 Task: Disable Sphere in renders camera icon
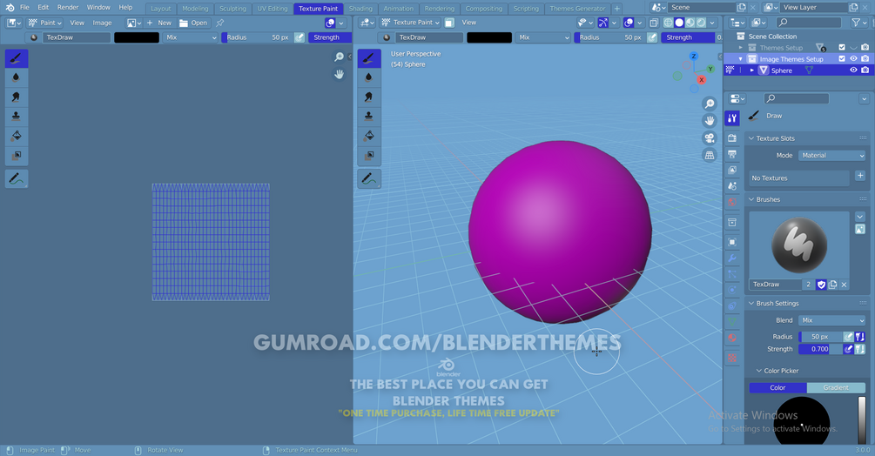pos(865,70)
